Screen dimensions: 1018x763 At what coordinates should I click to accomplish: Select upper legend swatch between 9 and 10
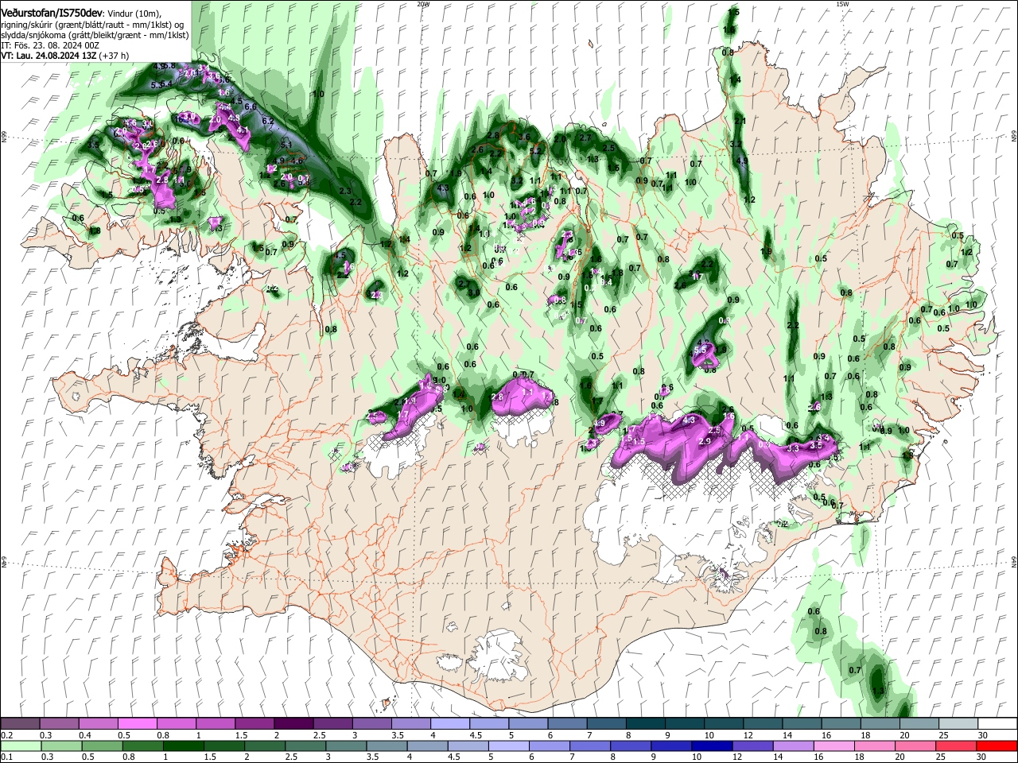685,724
